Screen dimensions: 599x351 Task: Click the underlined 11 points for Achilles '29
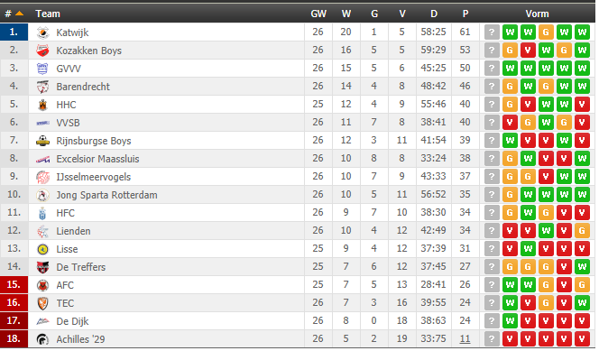pyautogui.click(x=465, y=338)
